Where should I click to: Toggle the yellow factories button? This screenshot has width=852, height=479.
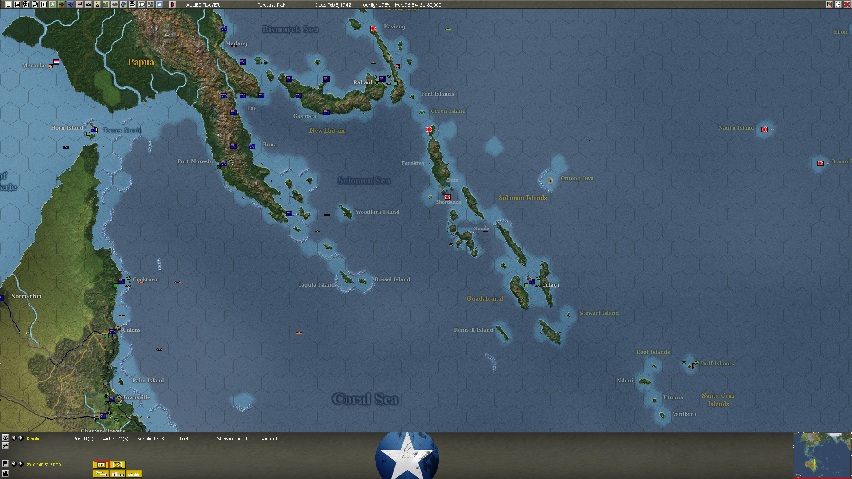click(x=134, y=474)
